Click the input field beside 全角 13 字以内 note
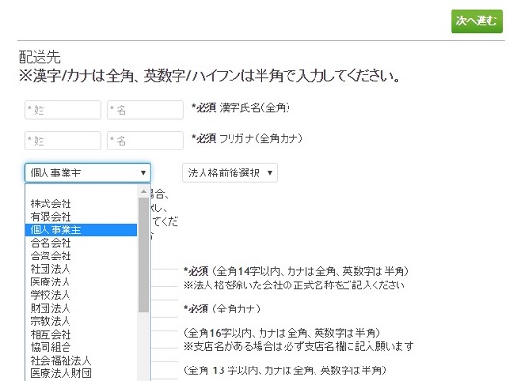 pyautogui.click(x=164, y=370)
